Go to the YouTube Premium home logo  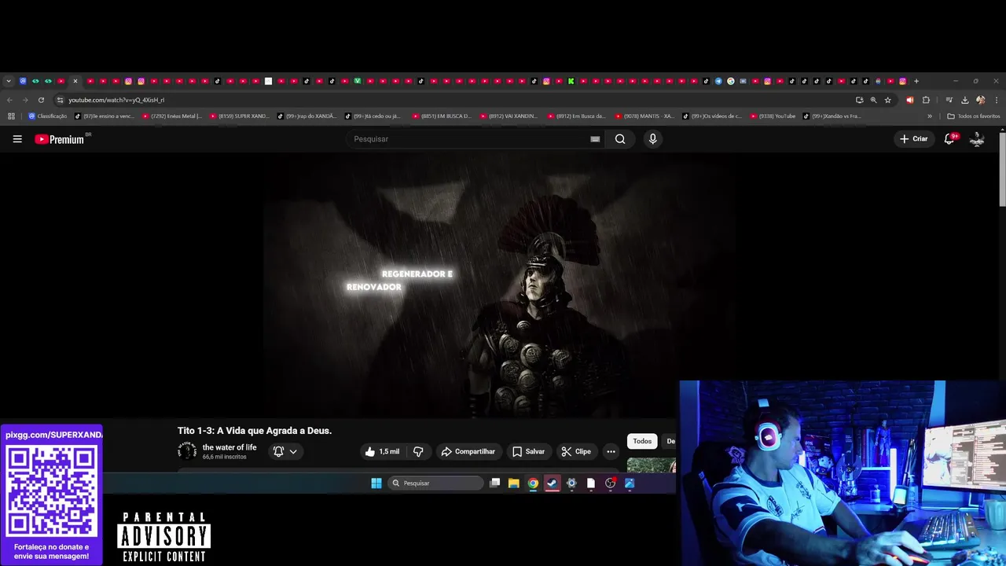[x=60, y=139]
